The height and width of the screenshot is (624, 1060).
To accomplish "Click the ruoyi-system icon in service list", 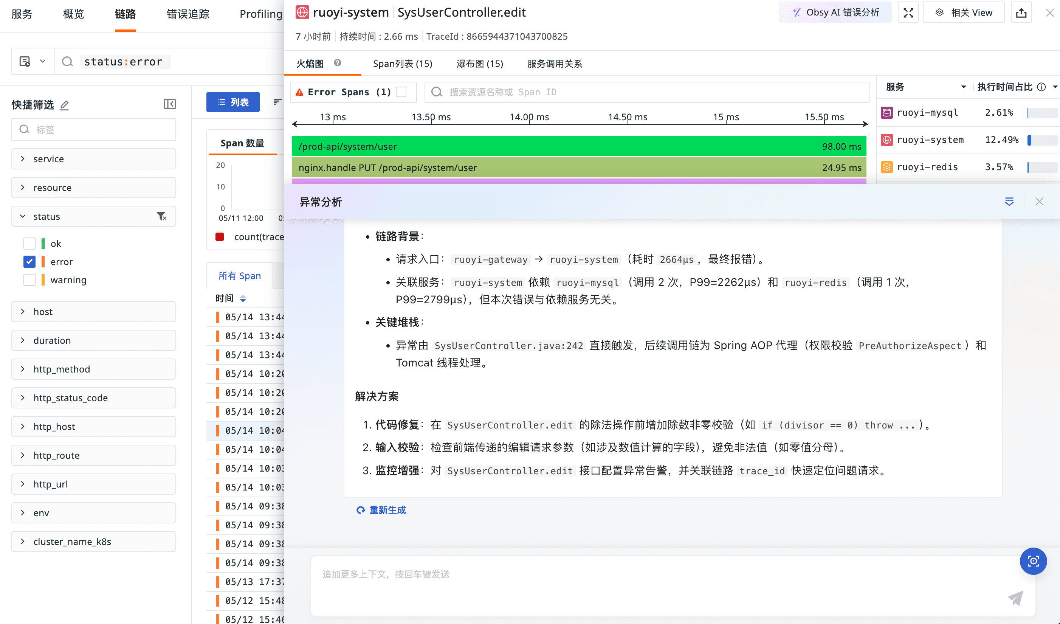I will (887, 140).
